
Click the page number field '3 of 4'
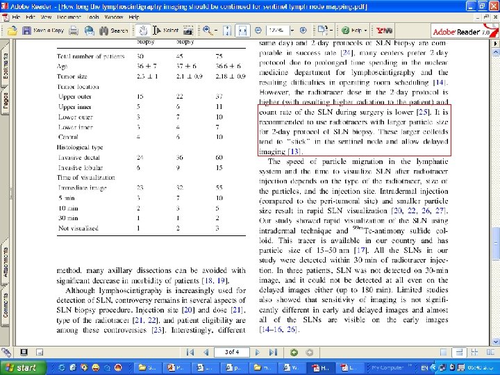point(232,352)
